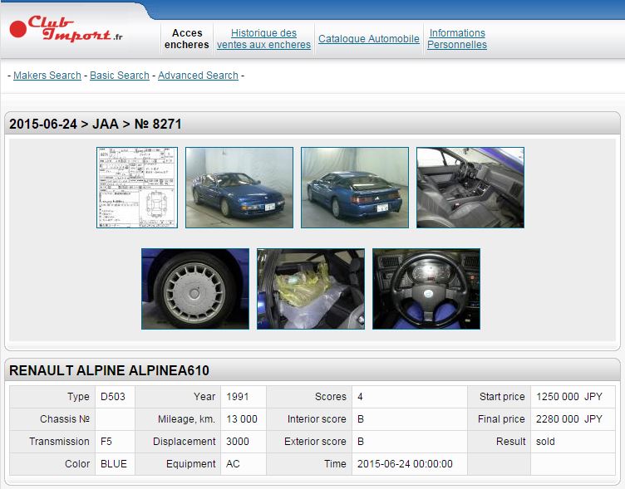Open the Advanced Search link

point(198,76)
